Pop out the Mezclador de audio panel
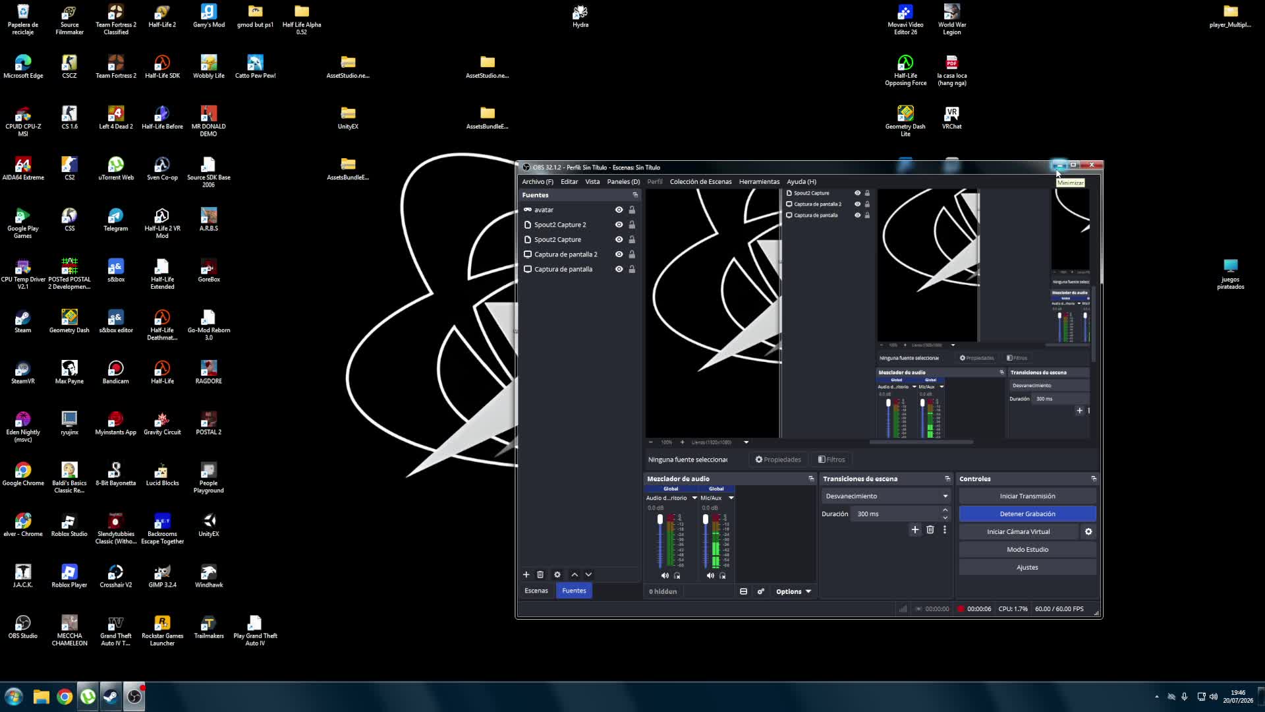 pos(811,479)
